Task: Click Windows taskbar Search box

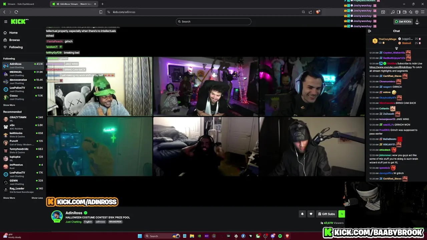Action: (161, 236)
